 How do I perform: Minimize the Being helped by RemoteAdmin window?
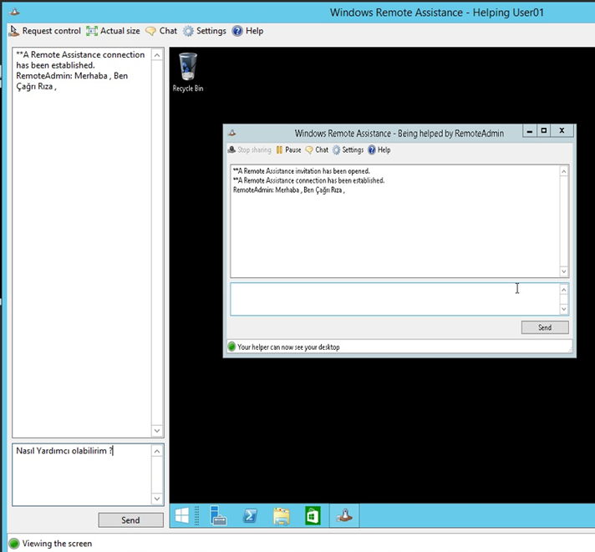(x=530, y=131)
